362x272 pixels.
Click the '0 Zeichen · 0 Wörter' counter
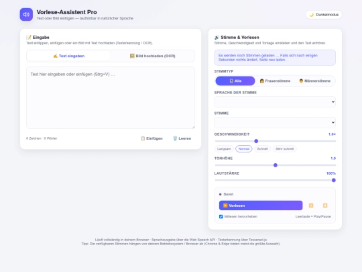tap(42, 138)
